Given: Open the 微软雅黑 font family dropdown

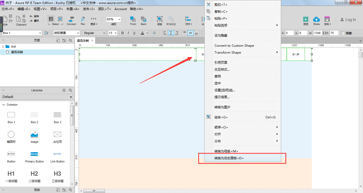Looking at the screenshot, I should [x=78, y=33].
